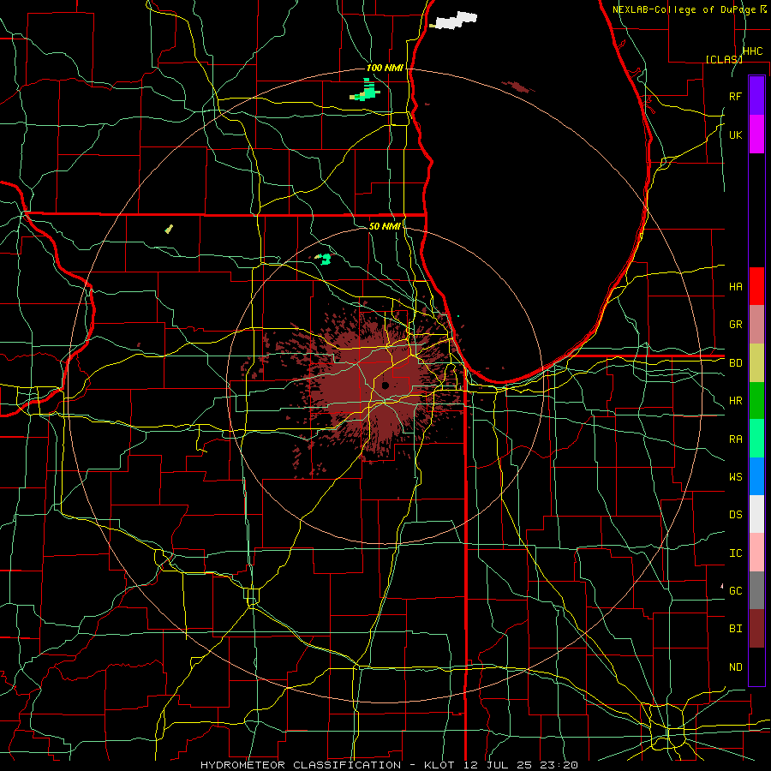Select the light pink IC legend swatch
This screenshot has height=771, width=771.
756,553
